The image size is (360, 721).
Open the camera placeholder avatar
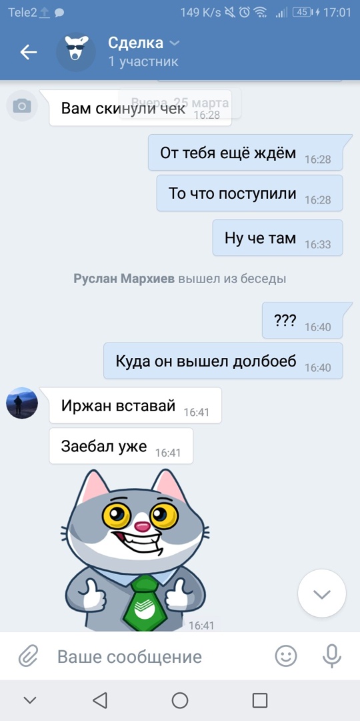point(21,105)
